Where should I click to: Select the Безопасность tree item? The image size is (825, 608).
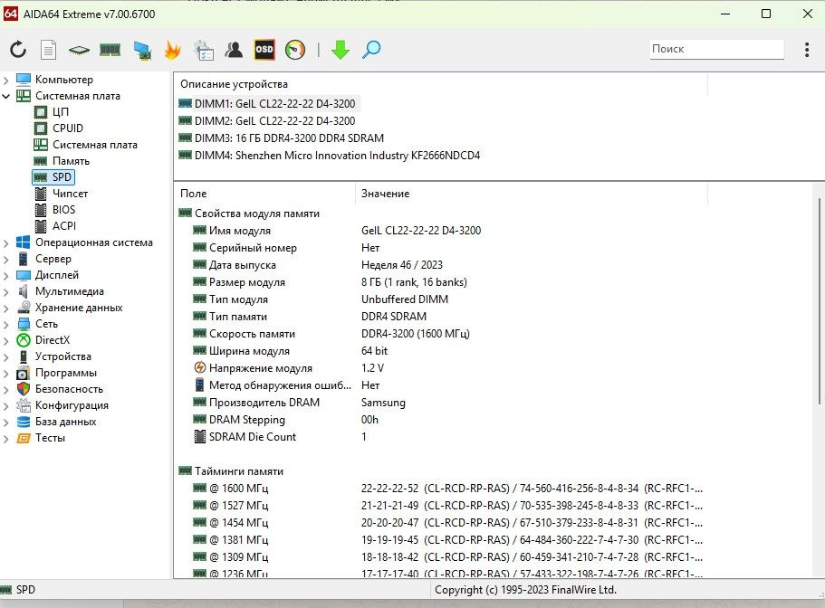[69, 389]
